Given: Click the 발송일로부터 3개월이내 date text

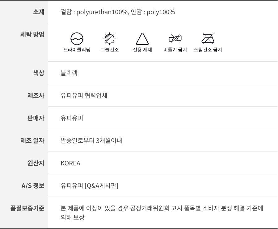Looking at the screenshot, I should 91,141.
